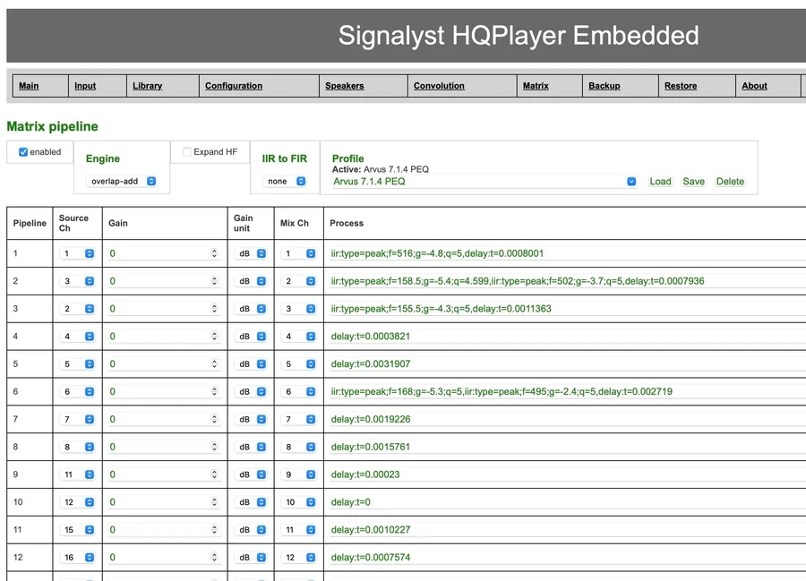Open the Engine overlap-add dropdown
Viewport: 806px width, 581px height.
[124, 181]
